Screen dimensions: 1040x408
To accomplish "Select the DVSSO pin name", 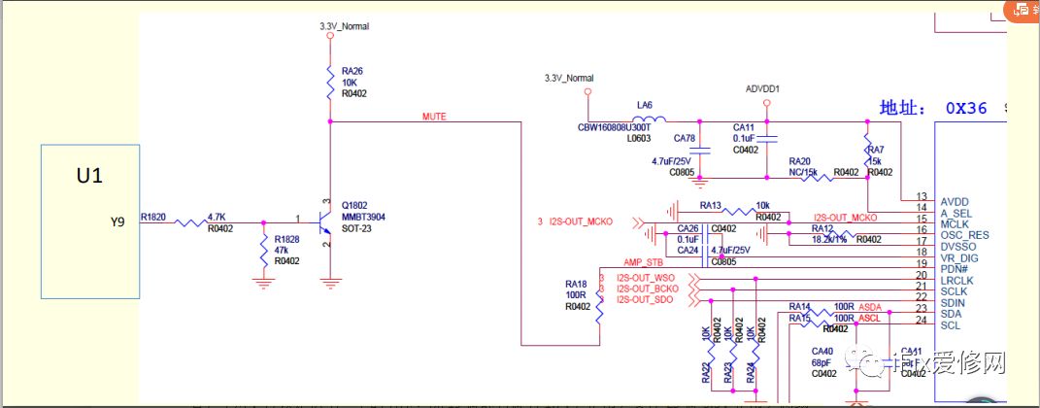I will [x=958, y=246].
